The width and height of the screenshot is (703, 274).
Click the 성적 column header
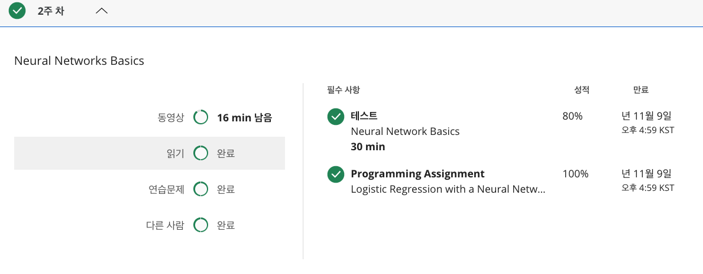[x=582, y=90]
